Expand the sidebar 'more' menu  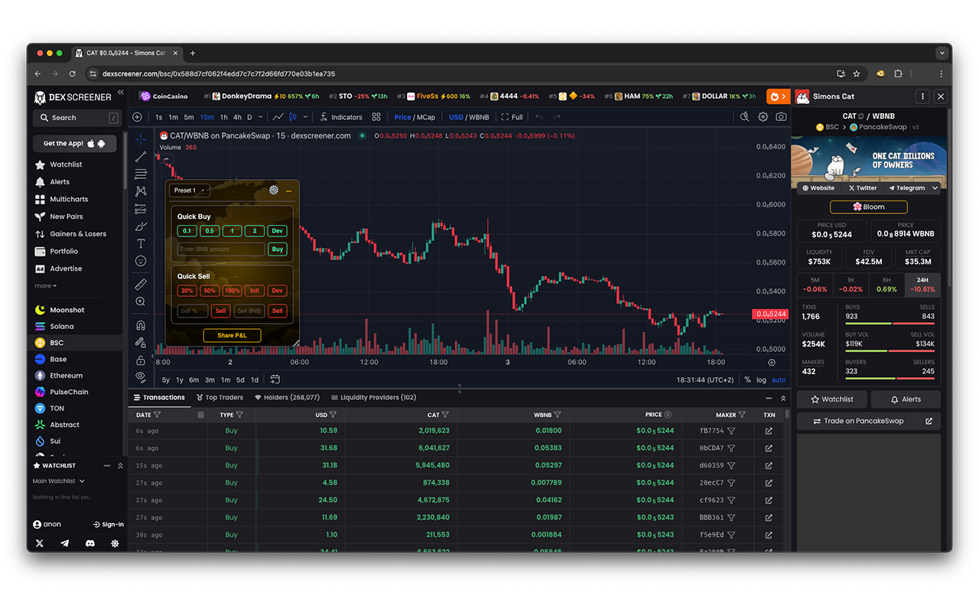(46, 286)
